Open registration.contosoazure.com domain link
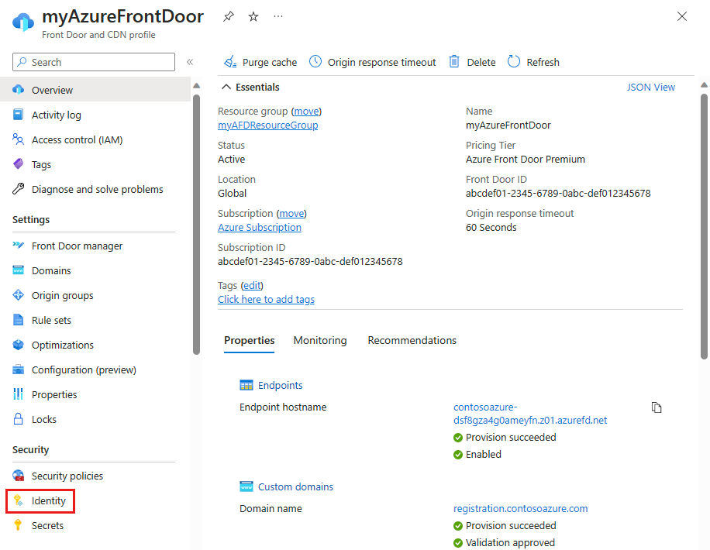 point(521,509)
